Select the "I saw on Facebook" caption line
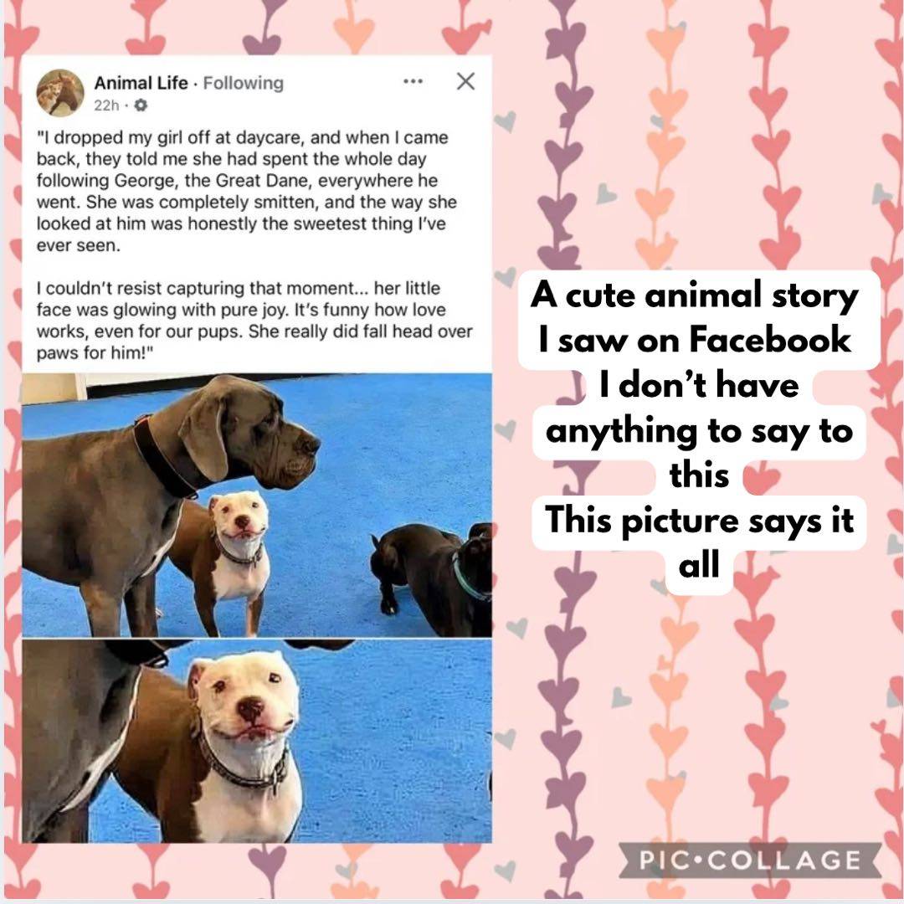Image resolution: width=904 pixels, height=904 pixels. [695, 340]
